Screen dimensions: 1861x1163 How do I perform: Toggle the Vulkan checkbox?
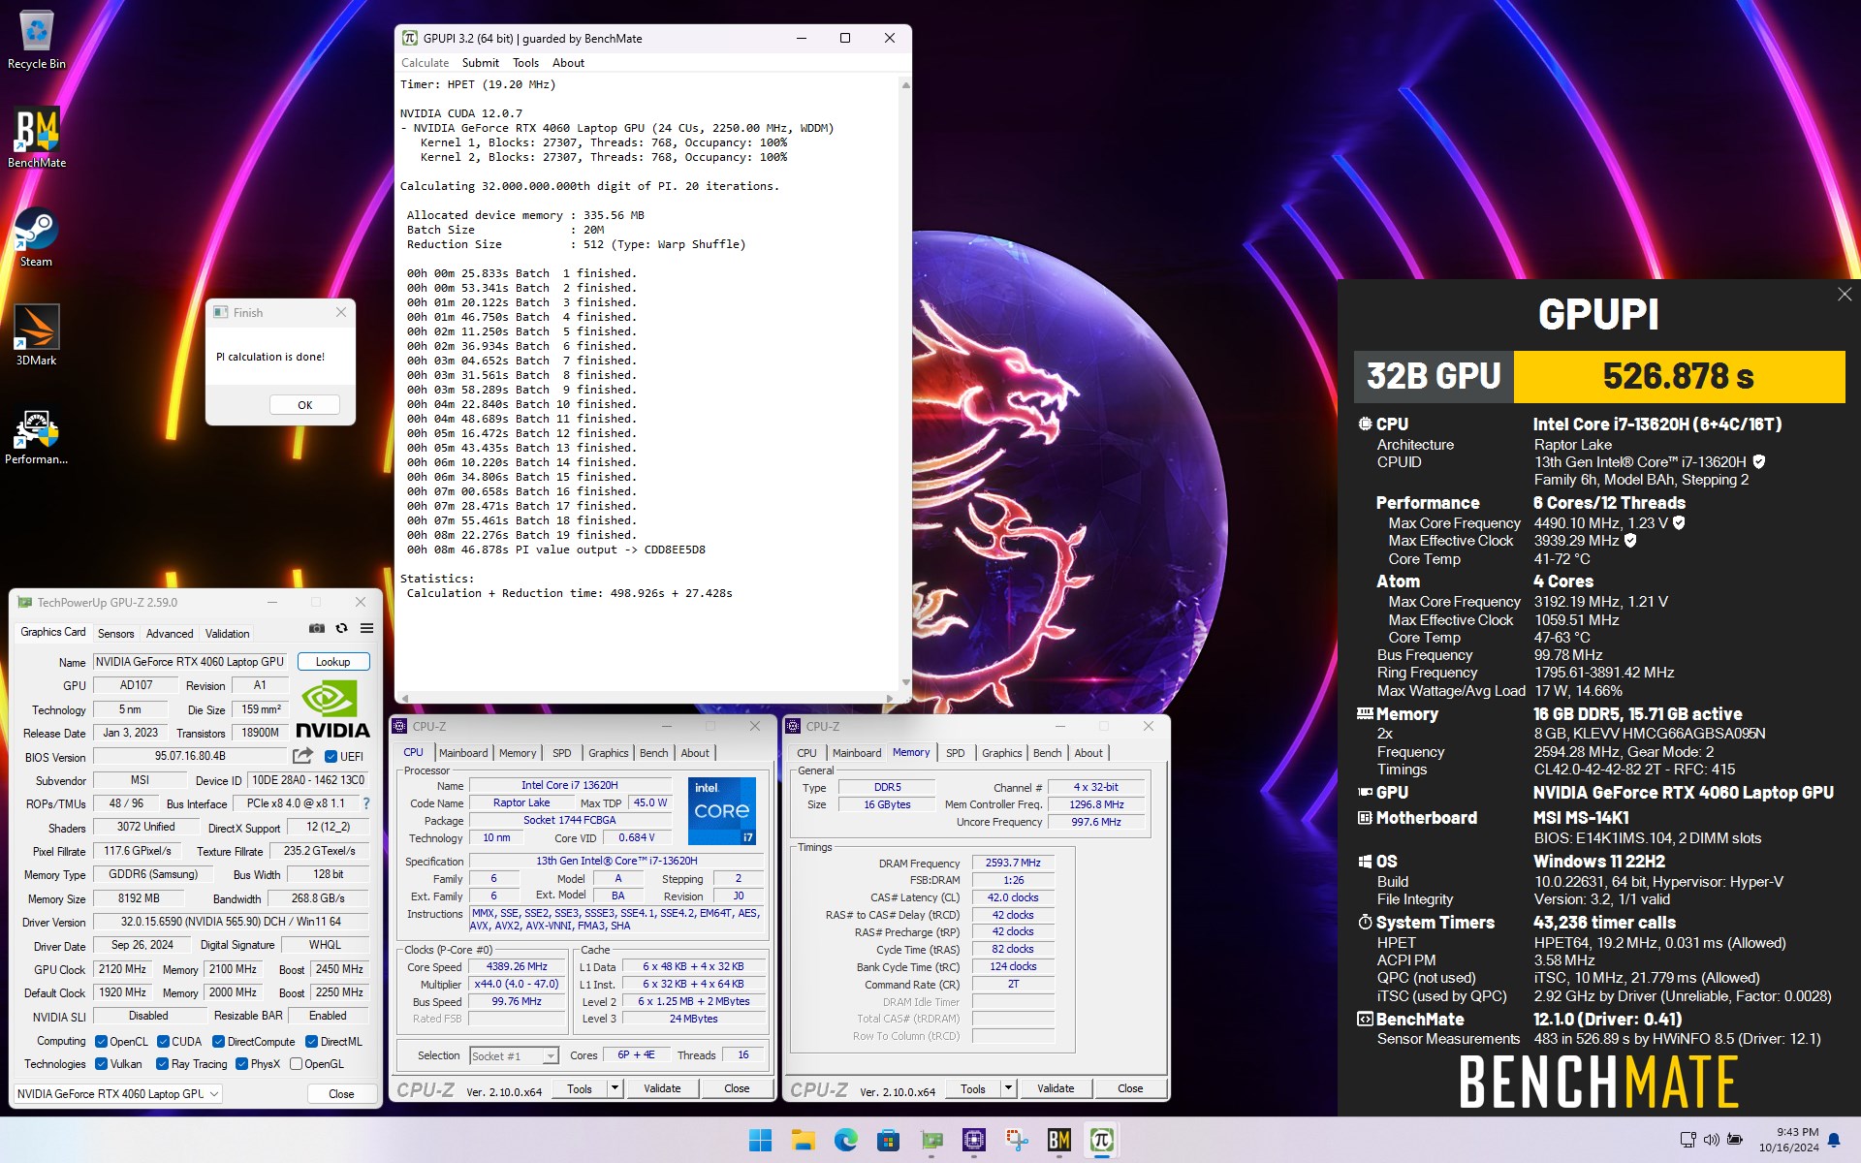click(101, 1064)
